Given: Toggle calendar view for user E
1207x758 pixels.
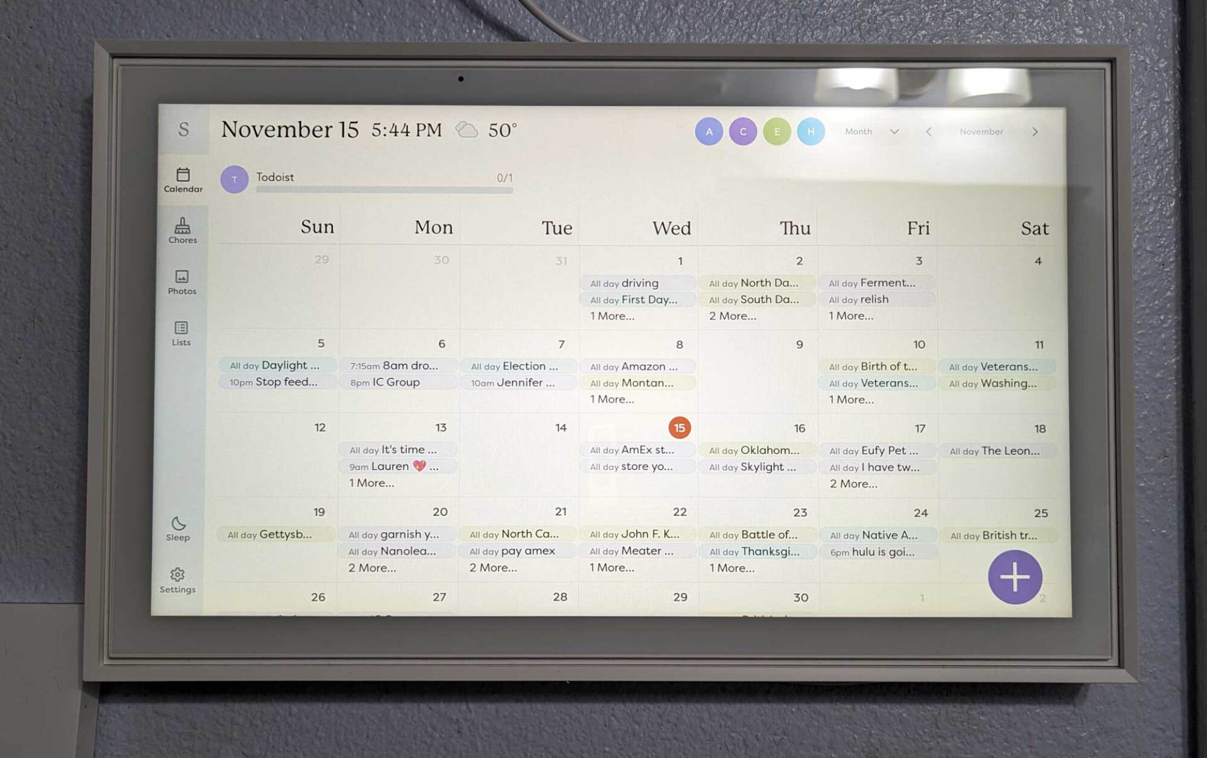Looking at the screenshot, I should click(777, 131).
